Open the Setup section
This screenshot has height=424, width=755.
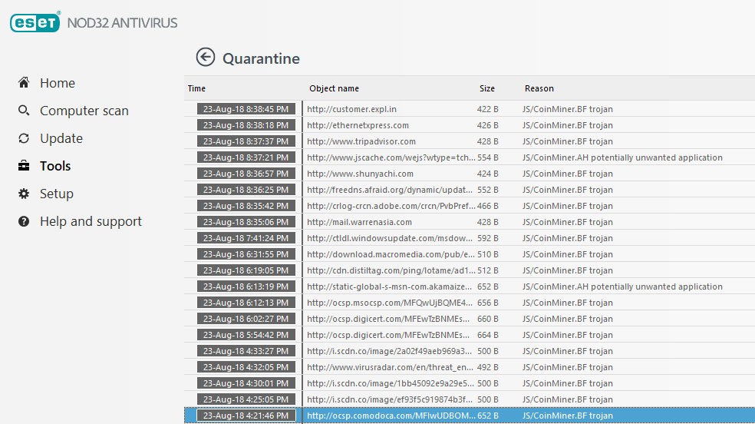(57, 194)
